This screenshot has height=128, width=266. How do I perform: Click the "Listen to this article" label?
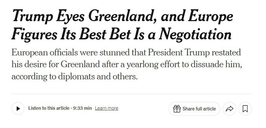[x=49, y=108]
